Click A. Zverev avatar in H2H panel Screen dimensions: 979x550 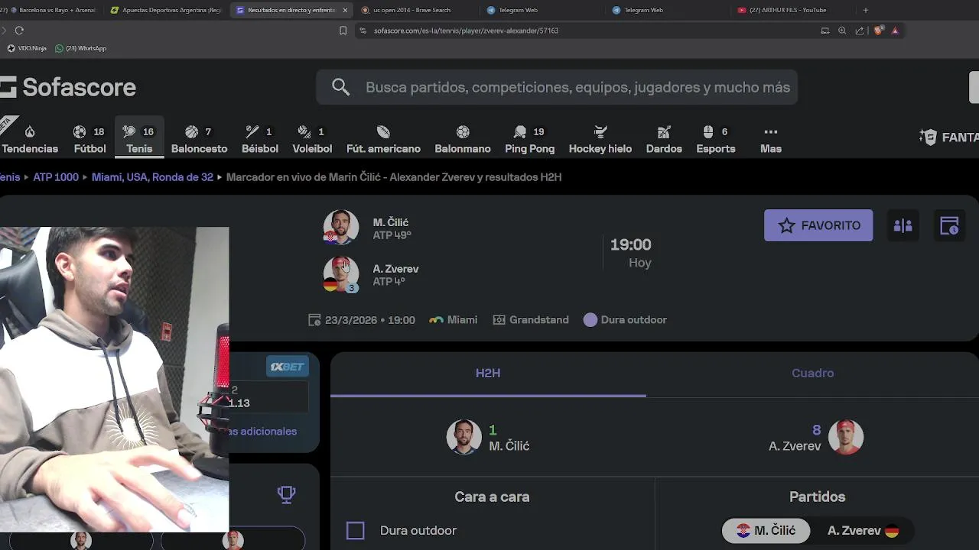pos(846,437)
